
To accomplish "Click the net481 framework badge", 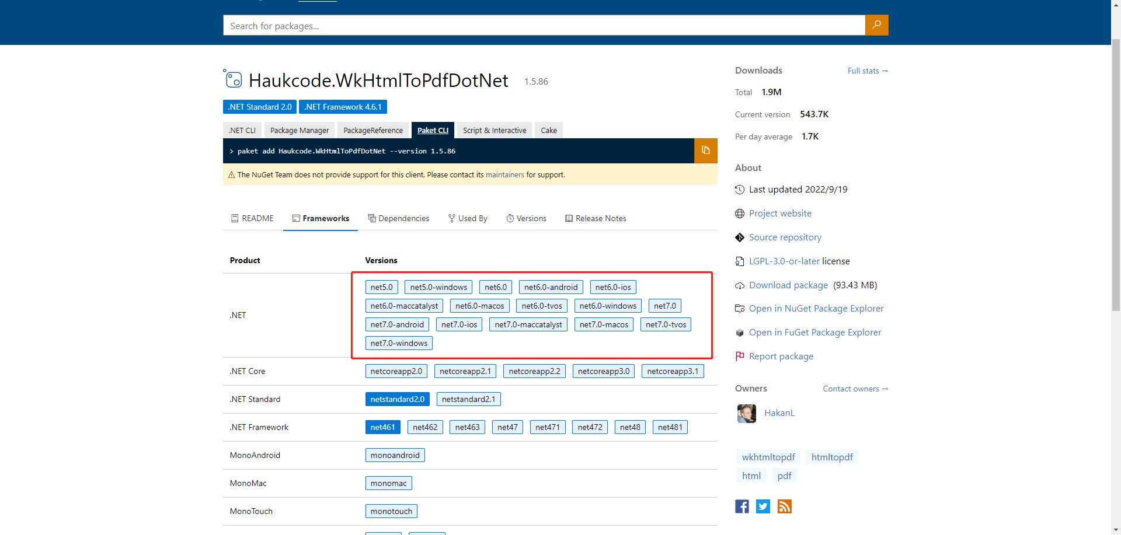I will click(670, 427).
